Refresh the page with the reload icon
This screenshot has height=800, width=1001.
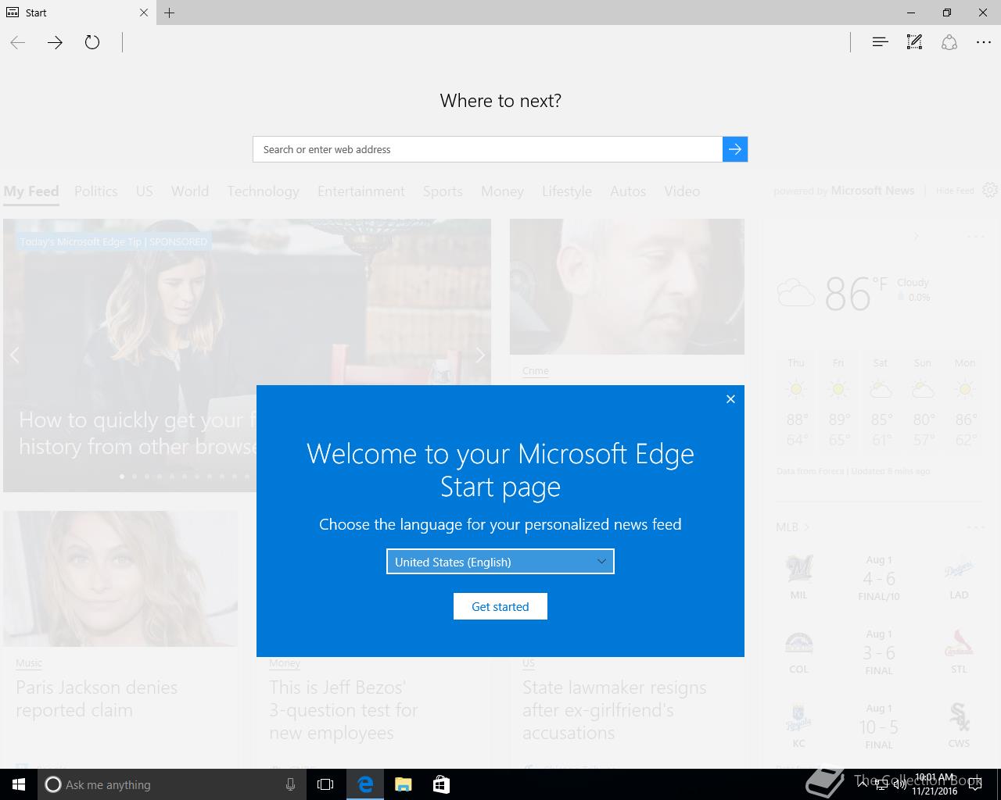92,42
